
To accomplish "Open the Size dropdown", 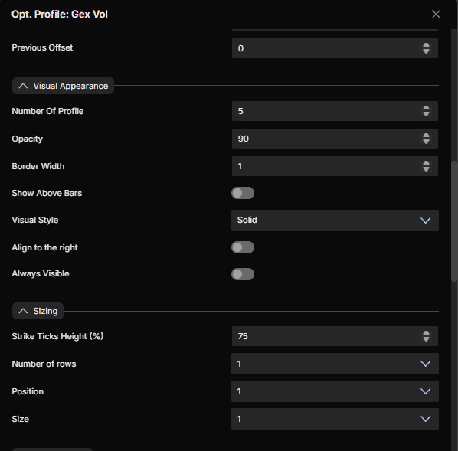I will pos(335,419).
